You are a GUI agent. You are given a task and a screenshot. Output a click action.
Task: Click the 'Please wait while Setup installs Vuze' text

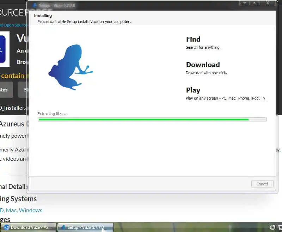(x=84, y=22)
